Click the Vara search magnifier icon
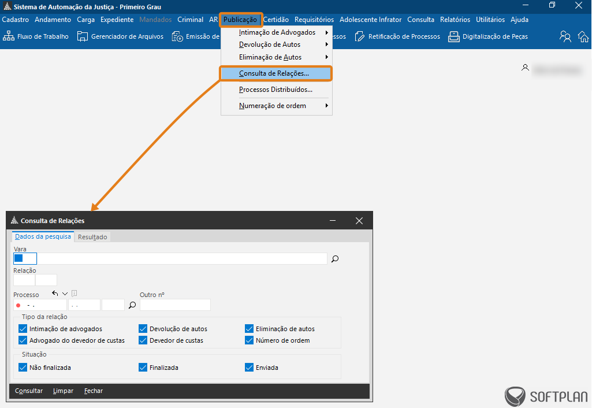Image resolution: width=592 pixels, height=408 pixels. pyautogui.click(x=335, y=259)
